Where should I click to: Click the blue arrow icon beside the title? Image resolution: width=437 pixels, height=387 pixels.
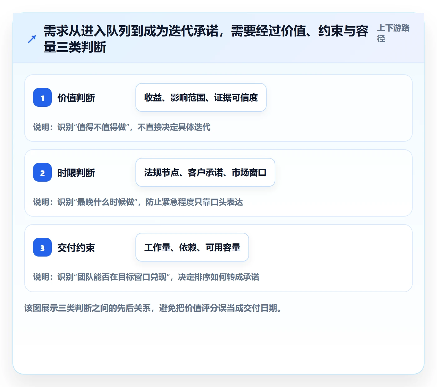click(32, 39)
